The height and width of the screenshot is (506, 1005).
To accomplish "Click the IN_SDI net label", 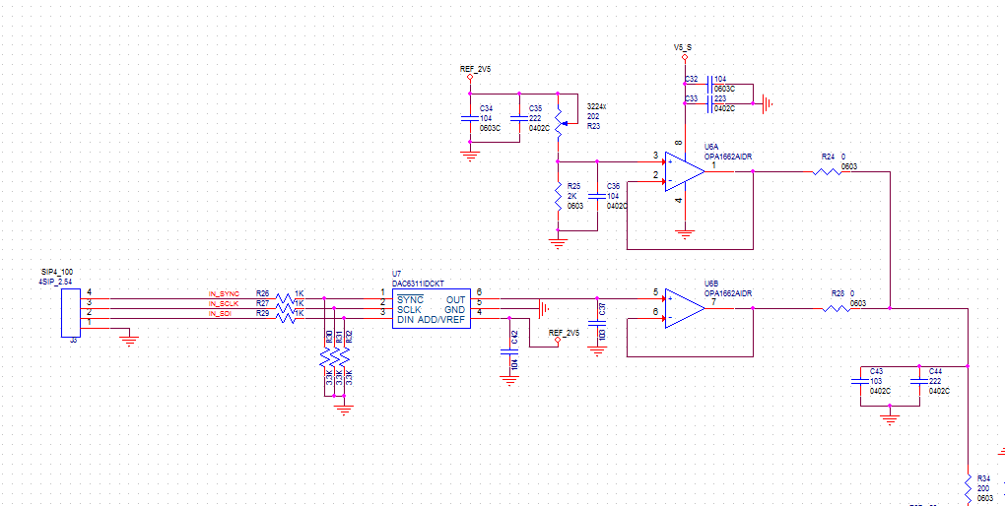I will point(221,313).
